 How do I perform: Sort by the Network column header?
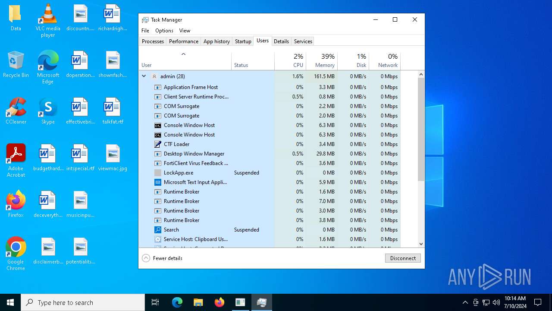pyautogui.click(x=385, y=60)
